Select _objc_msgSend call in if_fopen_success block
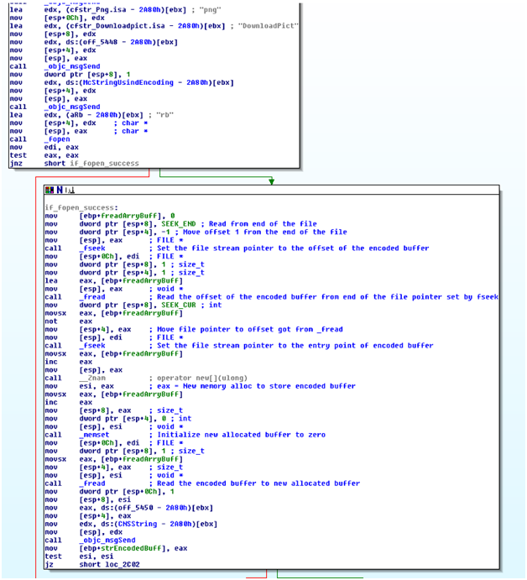Screen dimensions: 527x580 point(91,541)
